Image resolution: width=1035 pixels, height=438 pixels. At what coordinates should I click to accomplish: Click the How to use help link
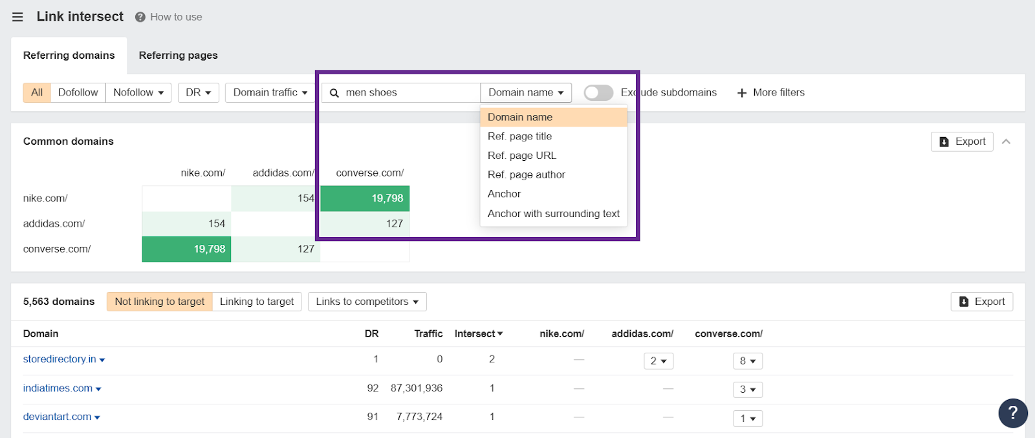coord(169,17)
